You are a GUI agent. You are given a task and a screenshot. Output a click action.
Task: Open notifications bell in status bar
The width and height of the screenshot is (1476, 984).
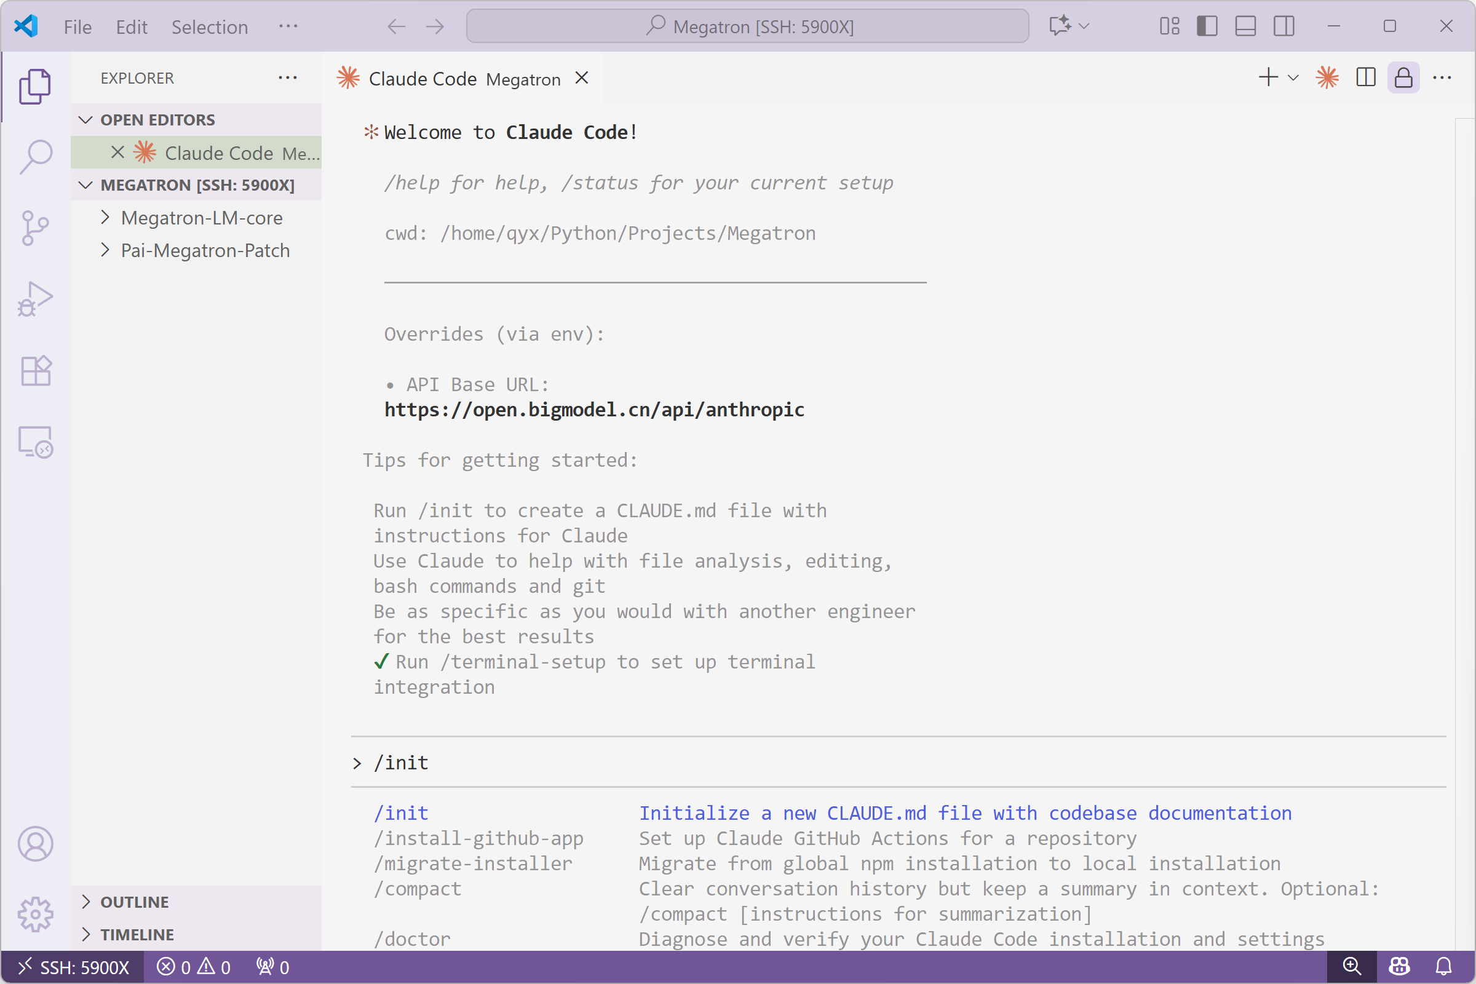tap(1444, 967)
